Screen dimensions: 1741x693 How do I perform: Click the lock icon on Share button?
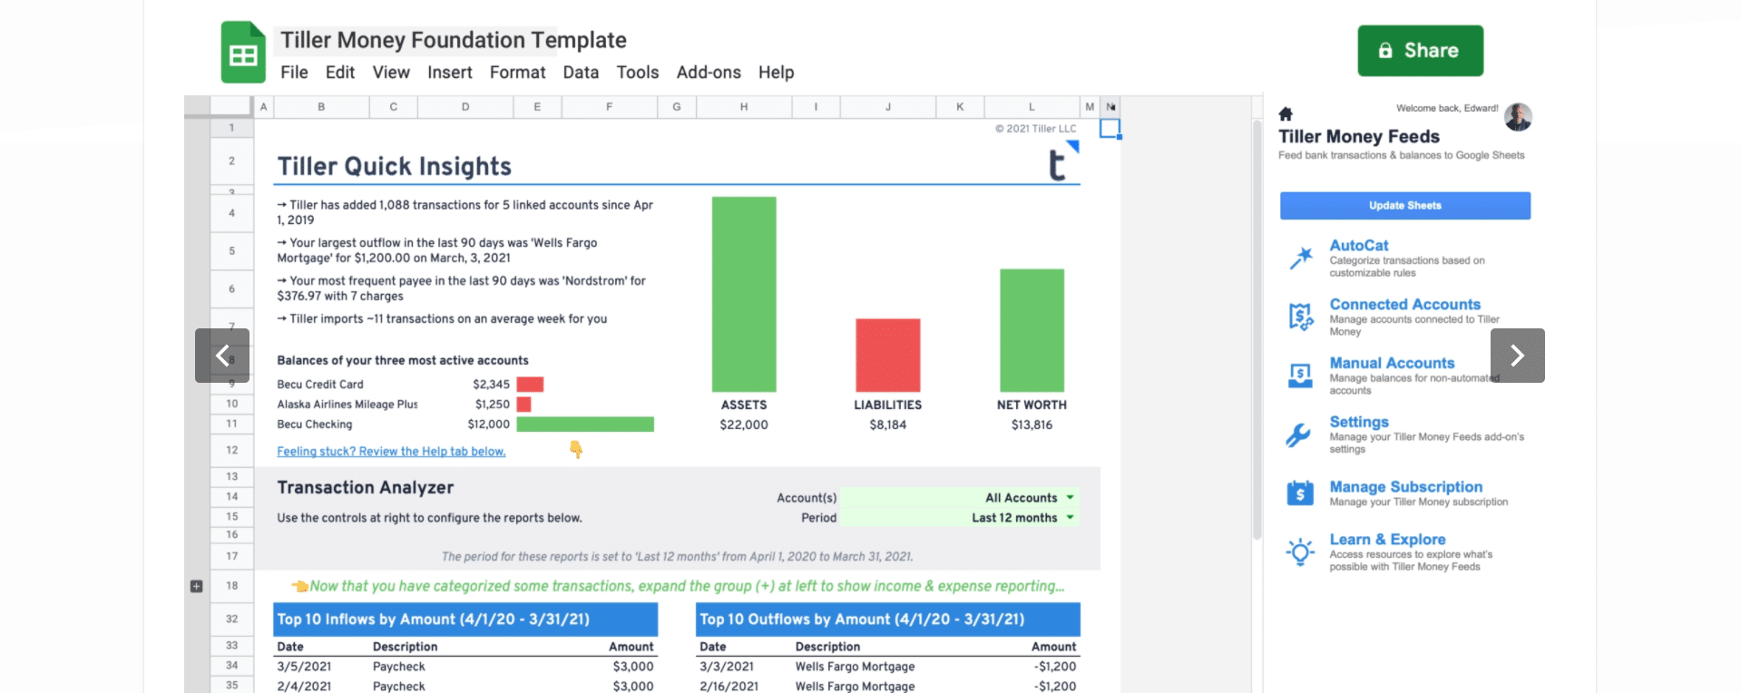pyautogui.click(x=1385, y=51)
